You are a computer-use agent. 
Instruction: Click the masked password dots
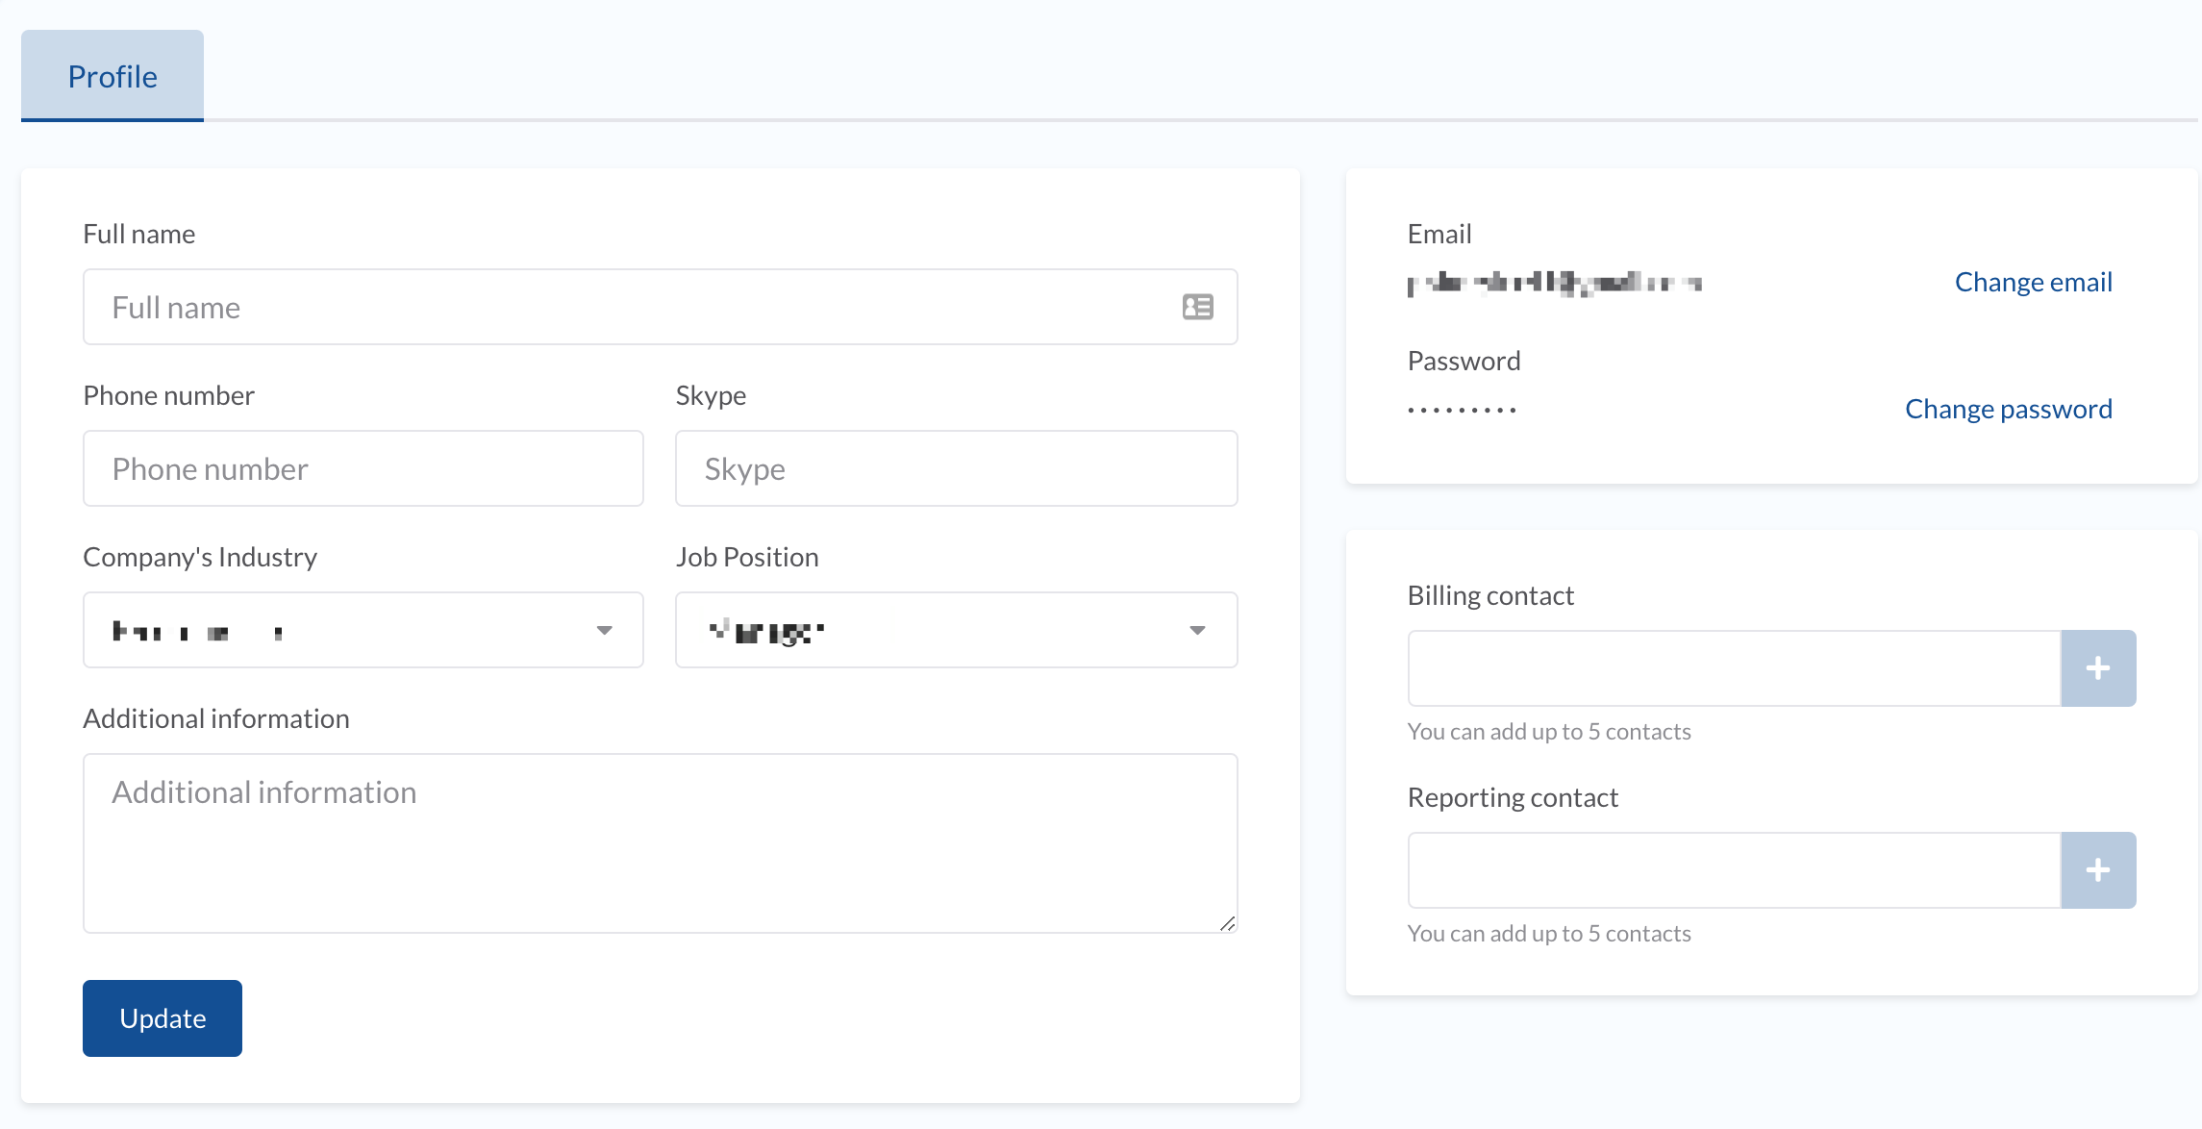(x=1462, y=410)
